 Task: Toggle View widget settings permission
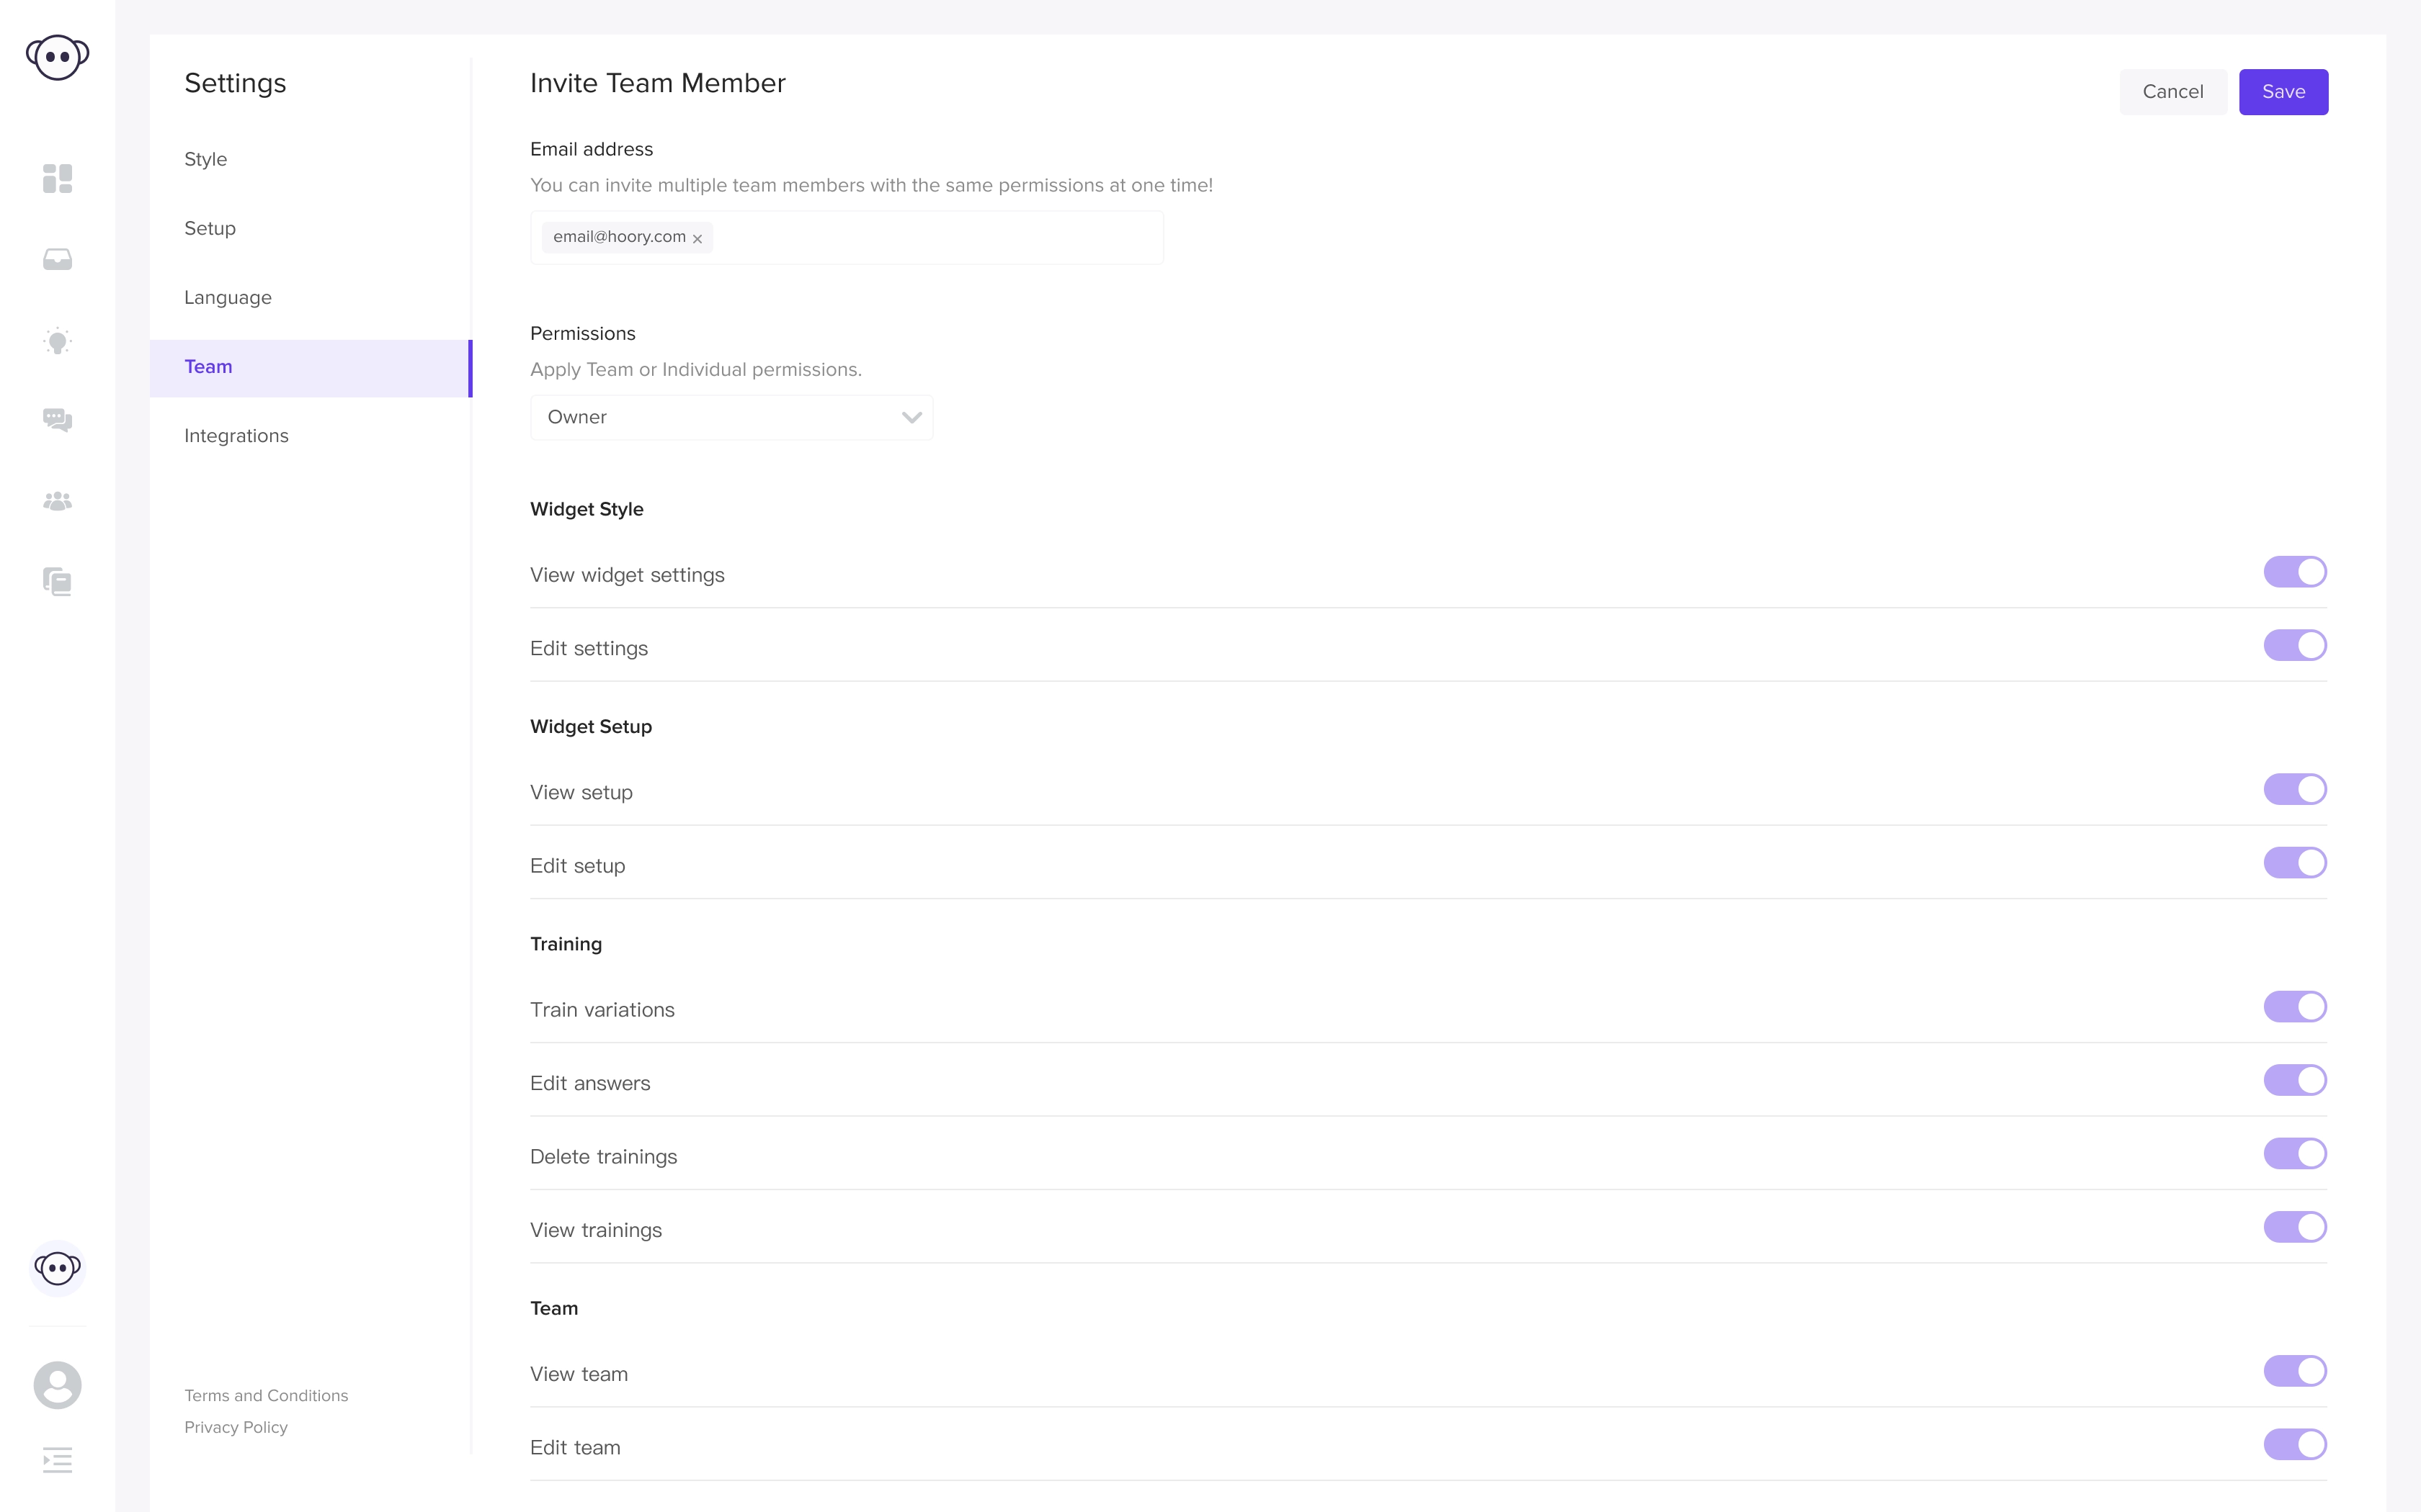click(2295, 572)
